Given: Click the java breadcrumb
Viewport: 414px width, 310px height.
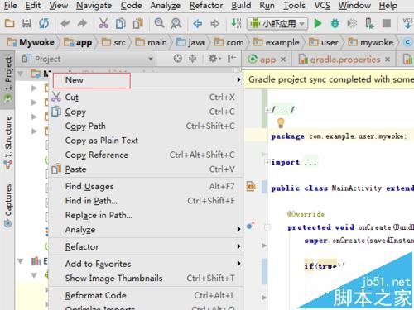Looking at the screenshot, I should (x=190, y=42).
